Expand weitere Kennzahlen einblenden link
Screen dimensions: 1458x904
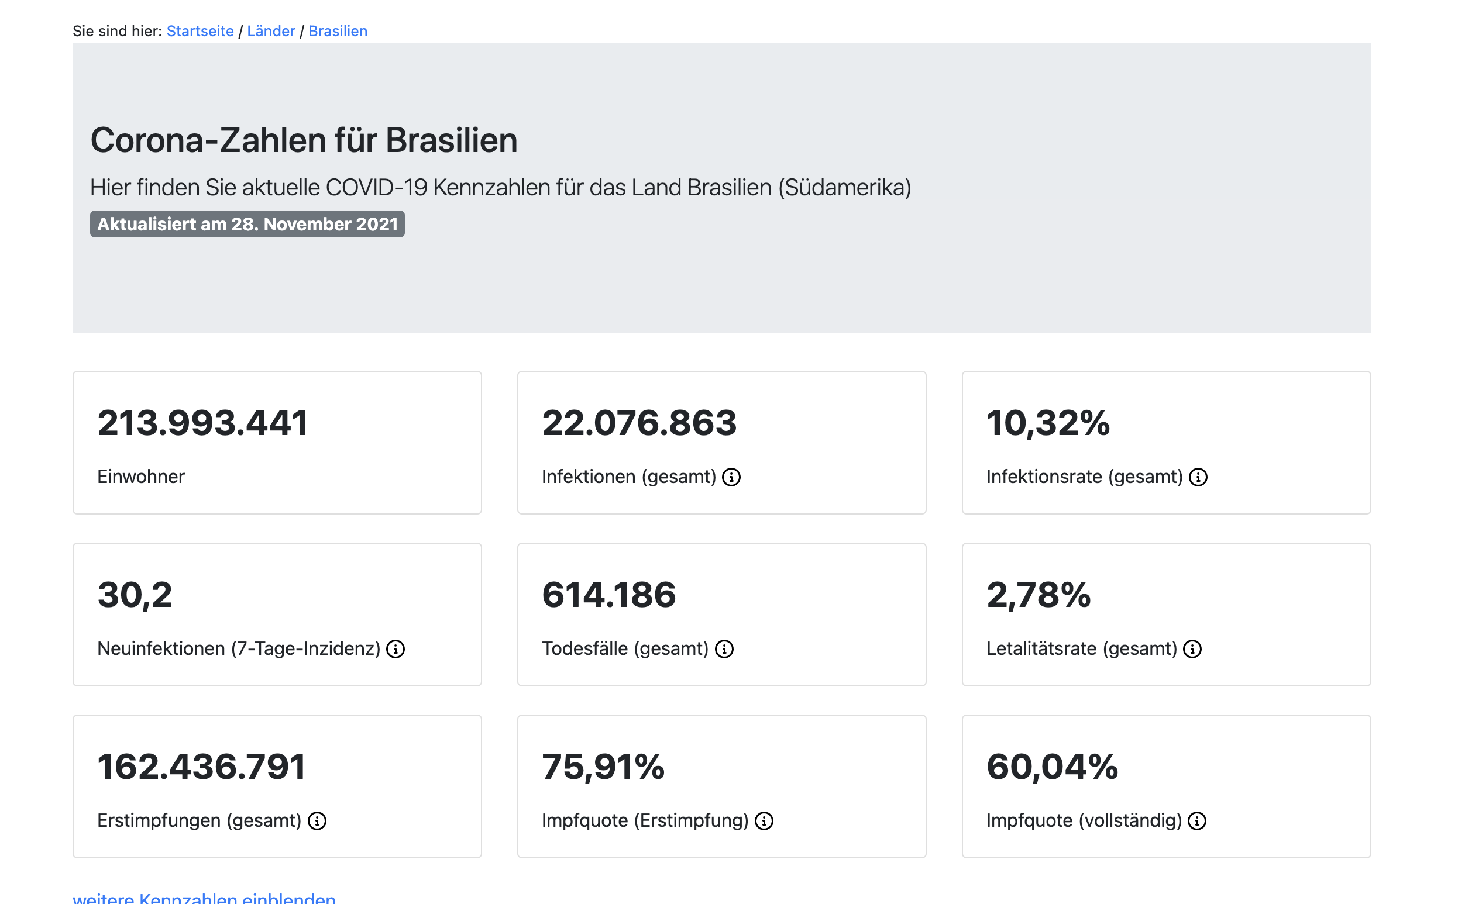[x=204, y=898]
